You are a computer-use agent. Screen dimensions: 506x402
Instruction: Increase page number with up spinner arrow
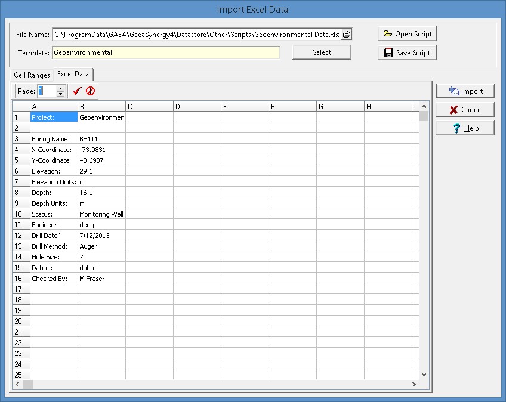tap(60, 88)
